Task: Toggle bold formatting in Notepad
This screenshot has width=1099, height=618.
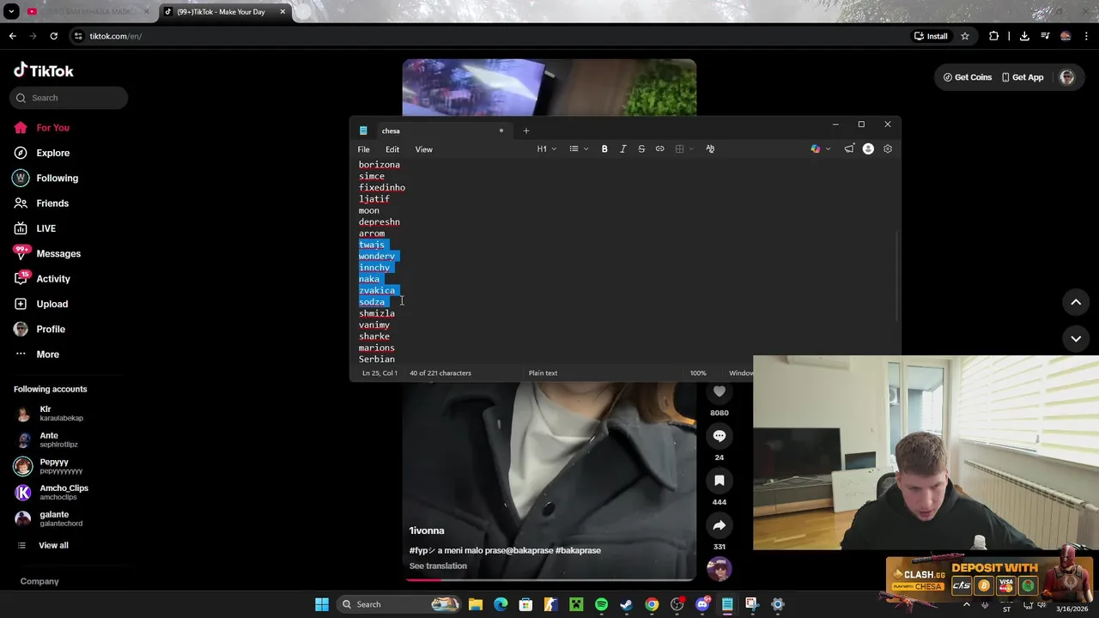Action: coord(604,149)
